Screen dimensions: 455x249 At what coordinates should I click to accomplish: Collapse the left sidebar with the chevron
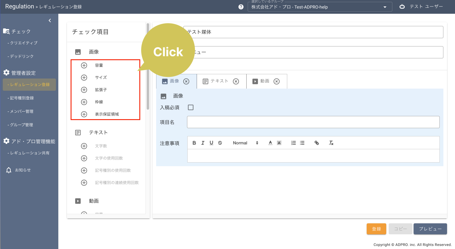pyautogui.click(x=50, y=20)
